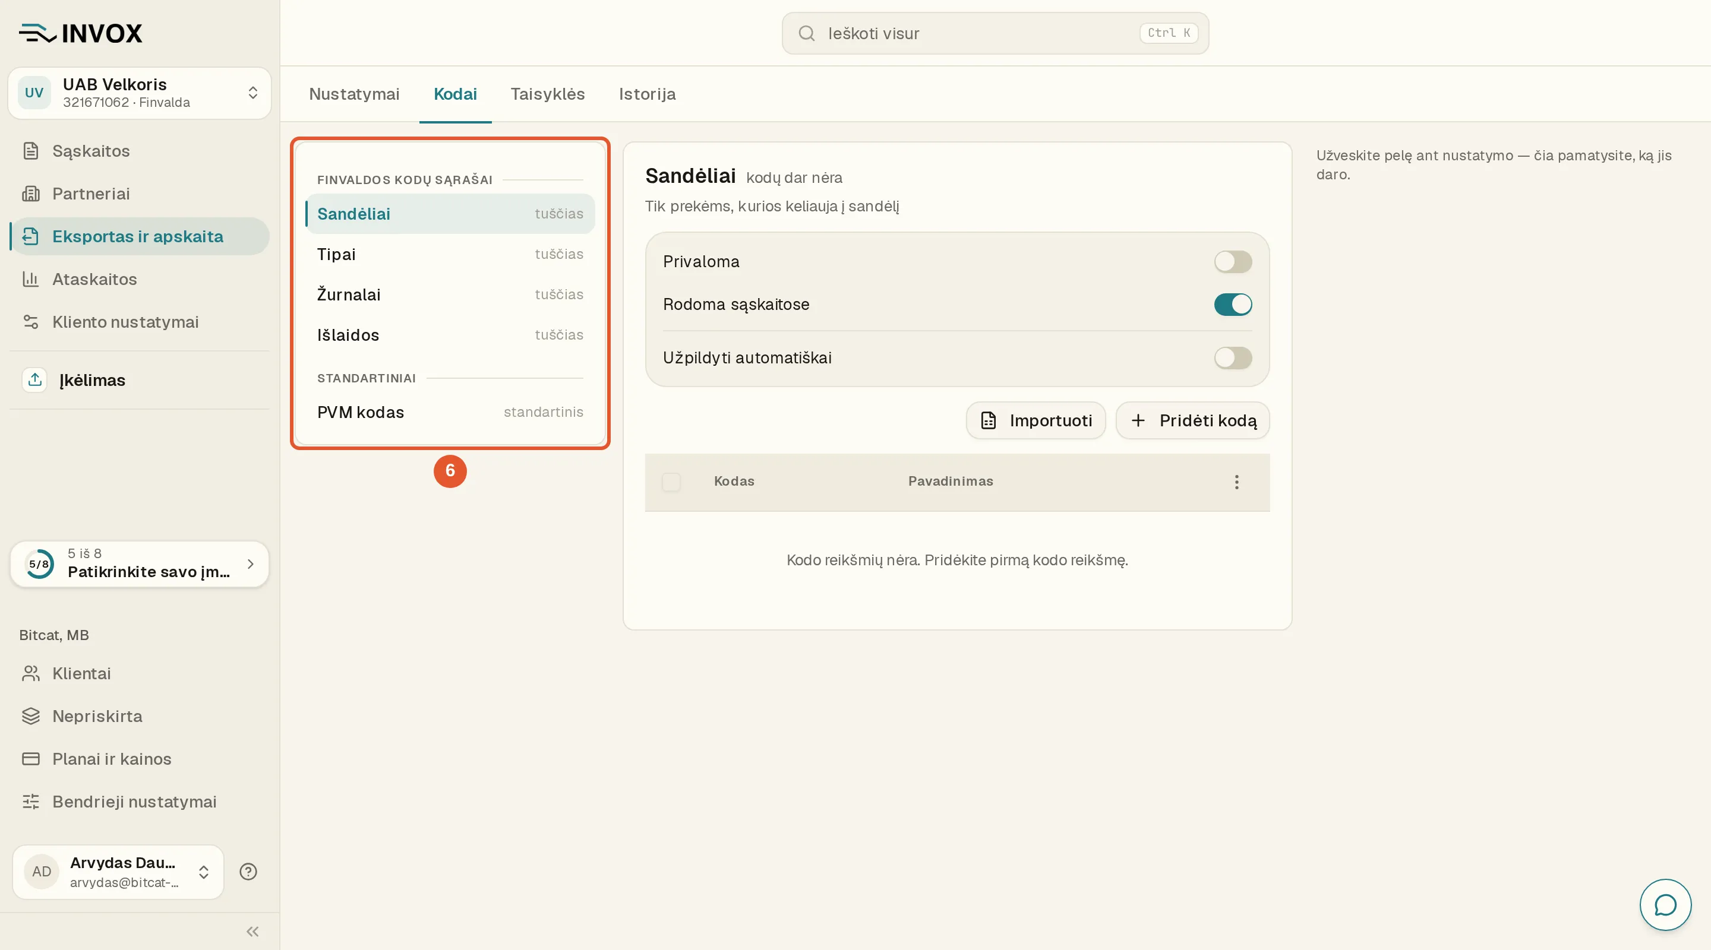The image size is (1711, 950).
Task: Open the chat support bubble icon
Action: tap(1665, 904)
